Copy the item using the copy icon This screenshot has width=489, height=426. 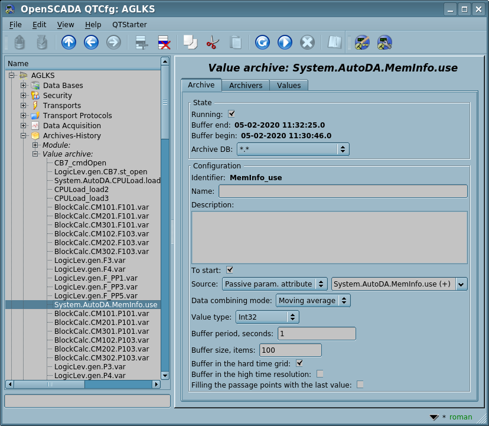coord(190,43)
